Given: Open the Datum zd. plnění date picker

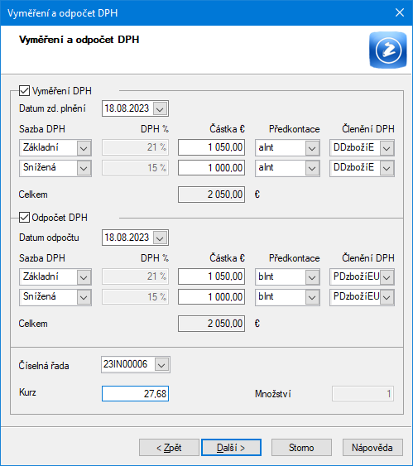Looking at the screenshot, I should pyautogui.click(x=160, y=108).
